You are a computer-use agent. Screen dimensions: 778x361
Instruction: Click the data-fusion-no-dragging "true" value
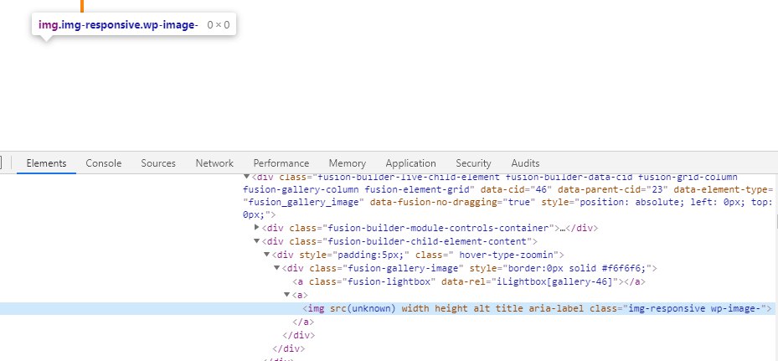coord(520,202)
